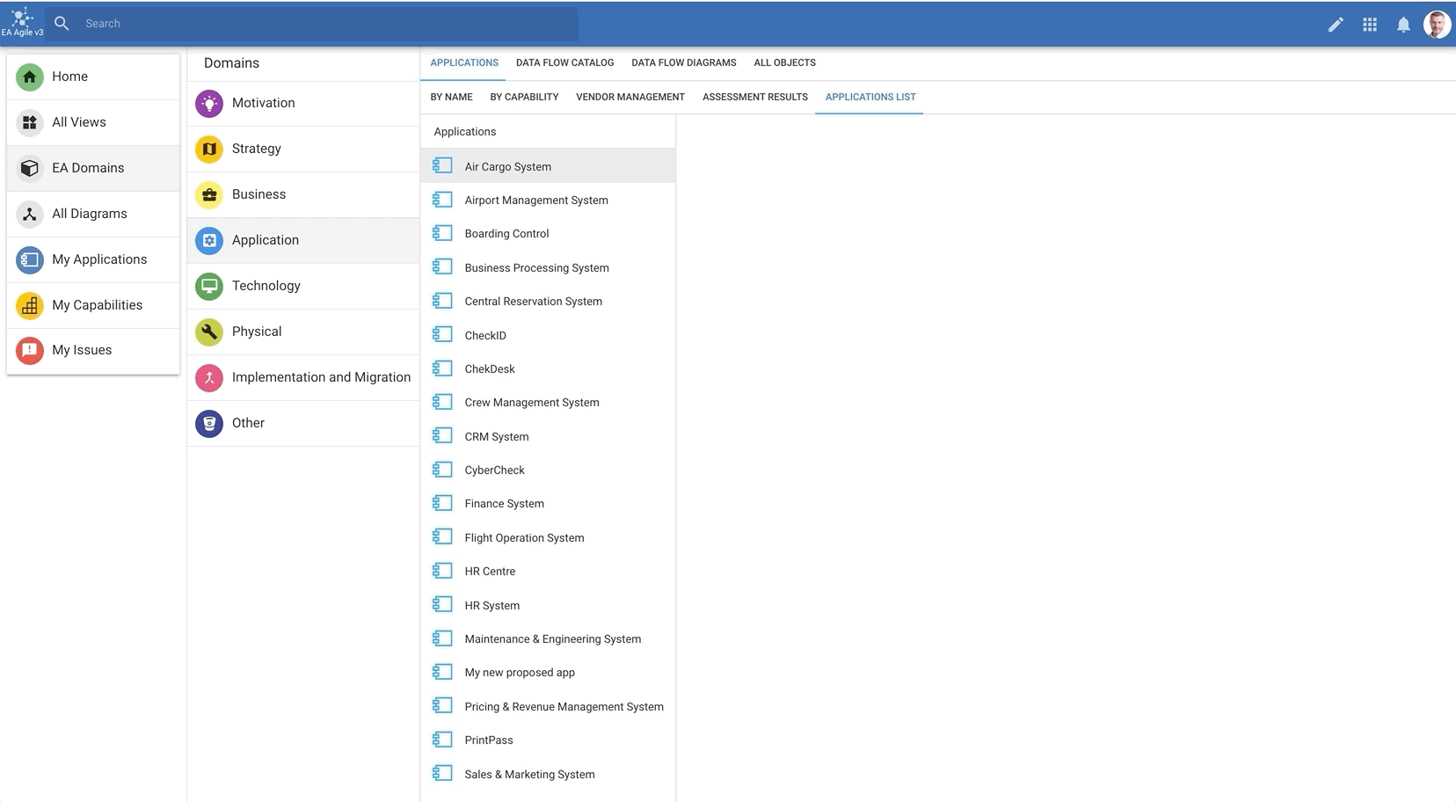The height and width of the screenshot is (802, 1456).
Task: Open the apps grid menu icon
Action: 1369,25
